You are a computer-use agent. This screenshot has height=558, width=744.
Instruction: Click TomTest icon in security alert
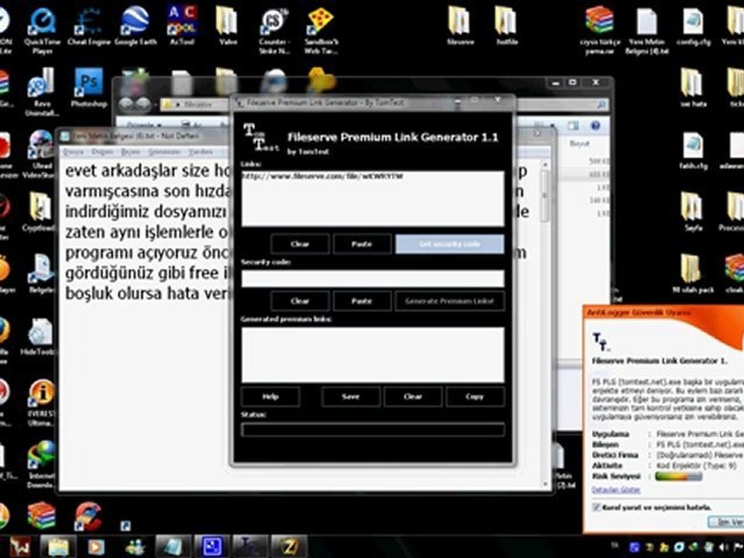pyautogui.click(x=601, y=342)
